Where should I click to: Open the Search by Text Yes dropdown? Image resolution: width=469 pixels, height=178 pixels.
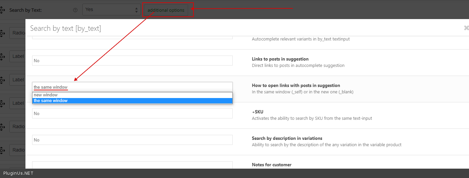tap(111, 10)
